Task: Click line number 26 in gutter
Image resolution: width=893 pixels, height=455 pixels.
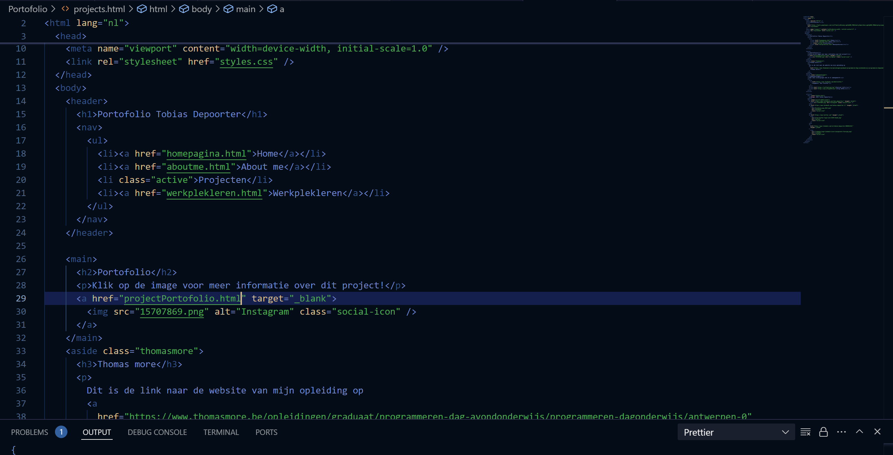Action: click(21, 259)
